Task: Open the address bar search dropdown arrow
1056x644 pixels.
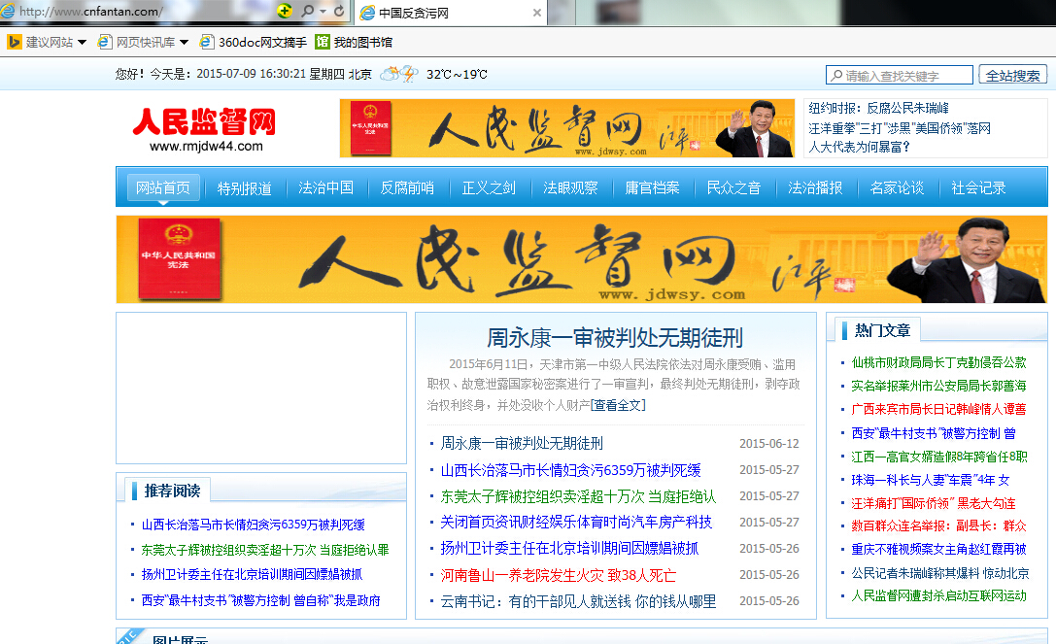Action: tap(323, 12)
